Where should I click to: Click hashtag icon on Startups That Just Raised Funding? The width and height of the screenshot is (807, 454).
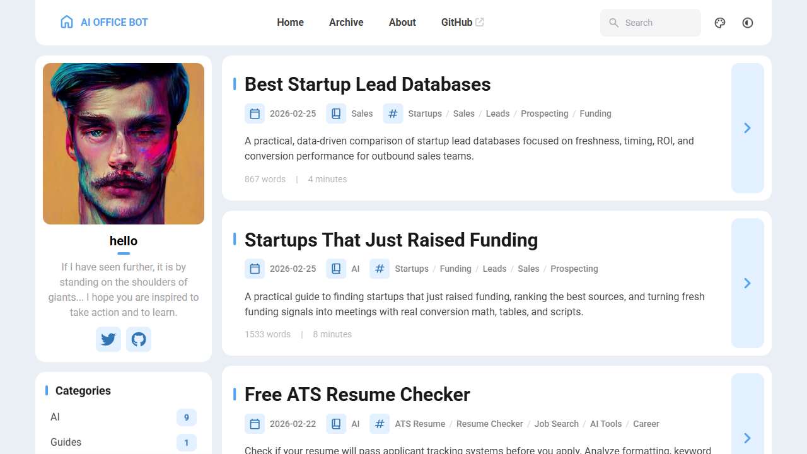point(380,269)
